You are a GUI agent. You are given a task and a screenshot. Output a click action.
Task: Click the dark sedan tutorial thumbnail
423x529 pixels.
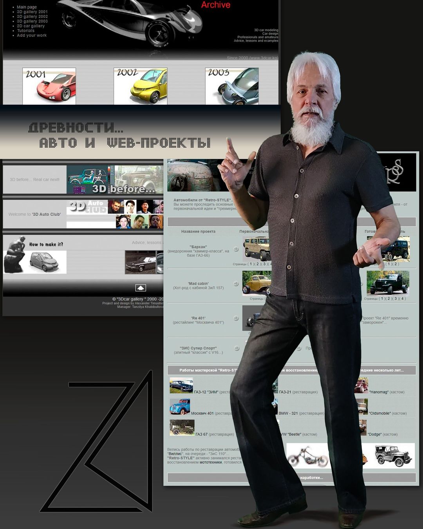click(x=140, y=262)
